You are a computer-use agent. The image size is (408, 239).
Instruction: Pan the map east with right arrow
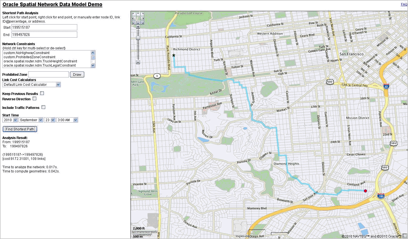tap(142, 18)
